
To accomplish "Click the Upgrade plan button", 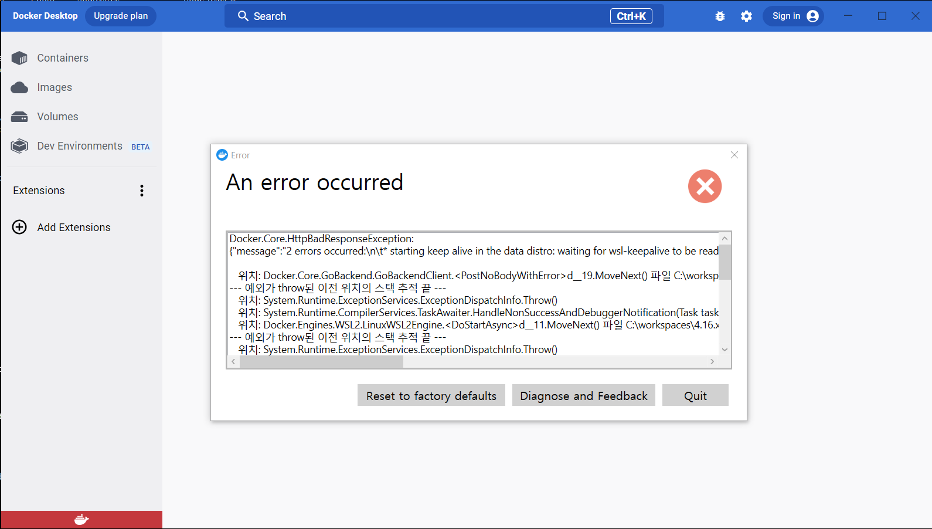I will 121,16.
